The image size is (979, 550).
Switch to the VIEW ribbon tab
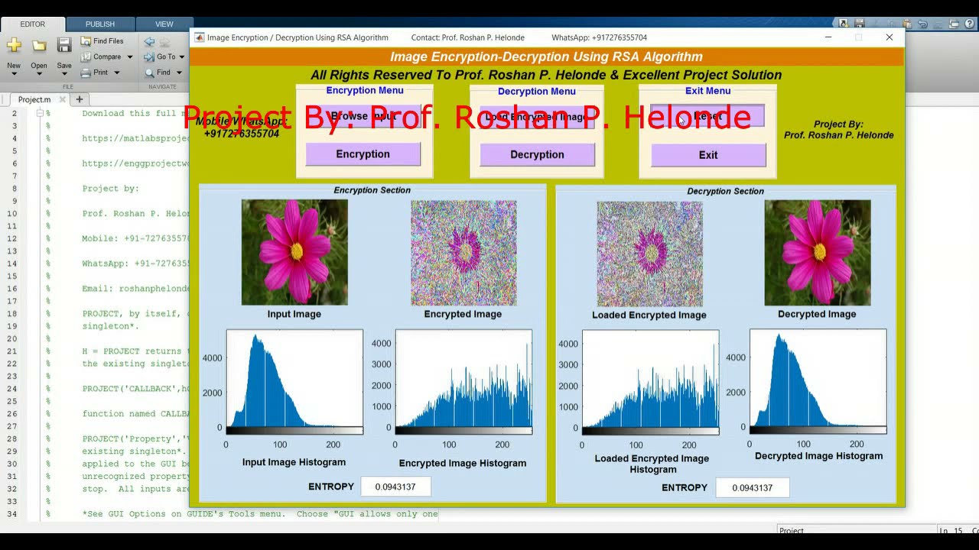click(x=164, y=24)
